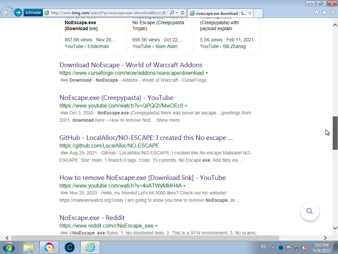
Task: Click the horizontal scrollbar left arrow
Action: 7,238
